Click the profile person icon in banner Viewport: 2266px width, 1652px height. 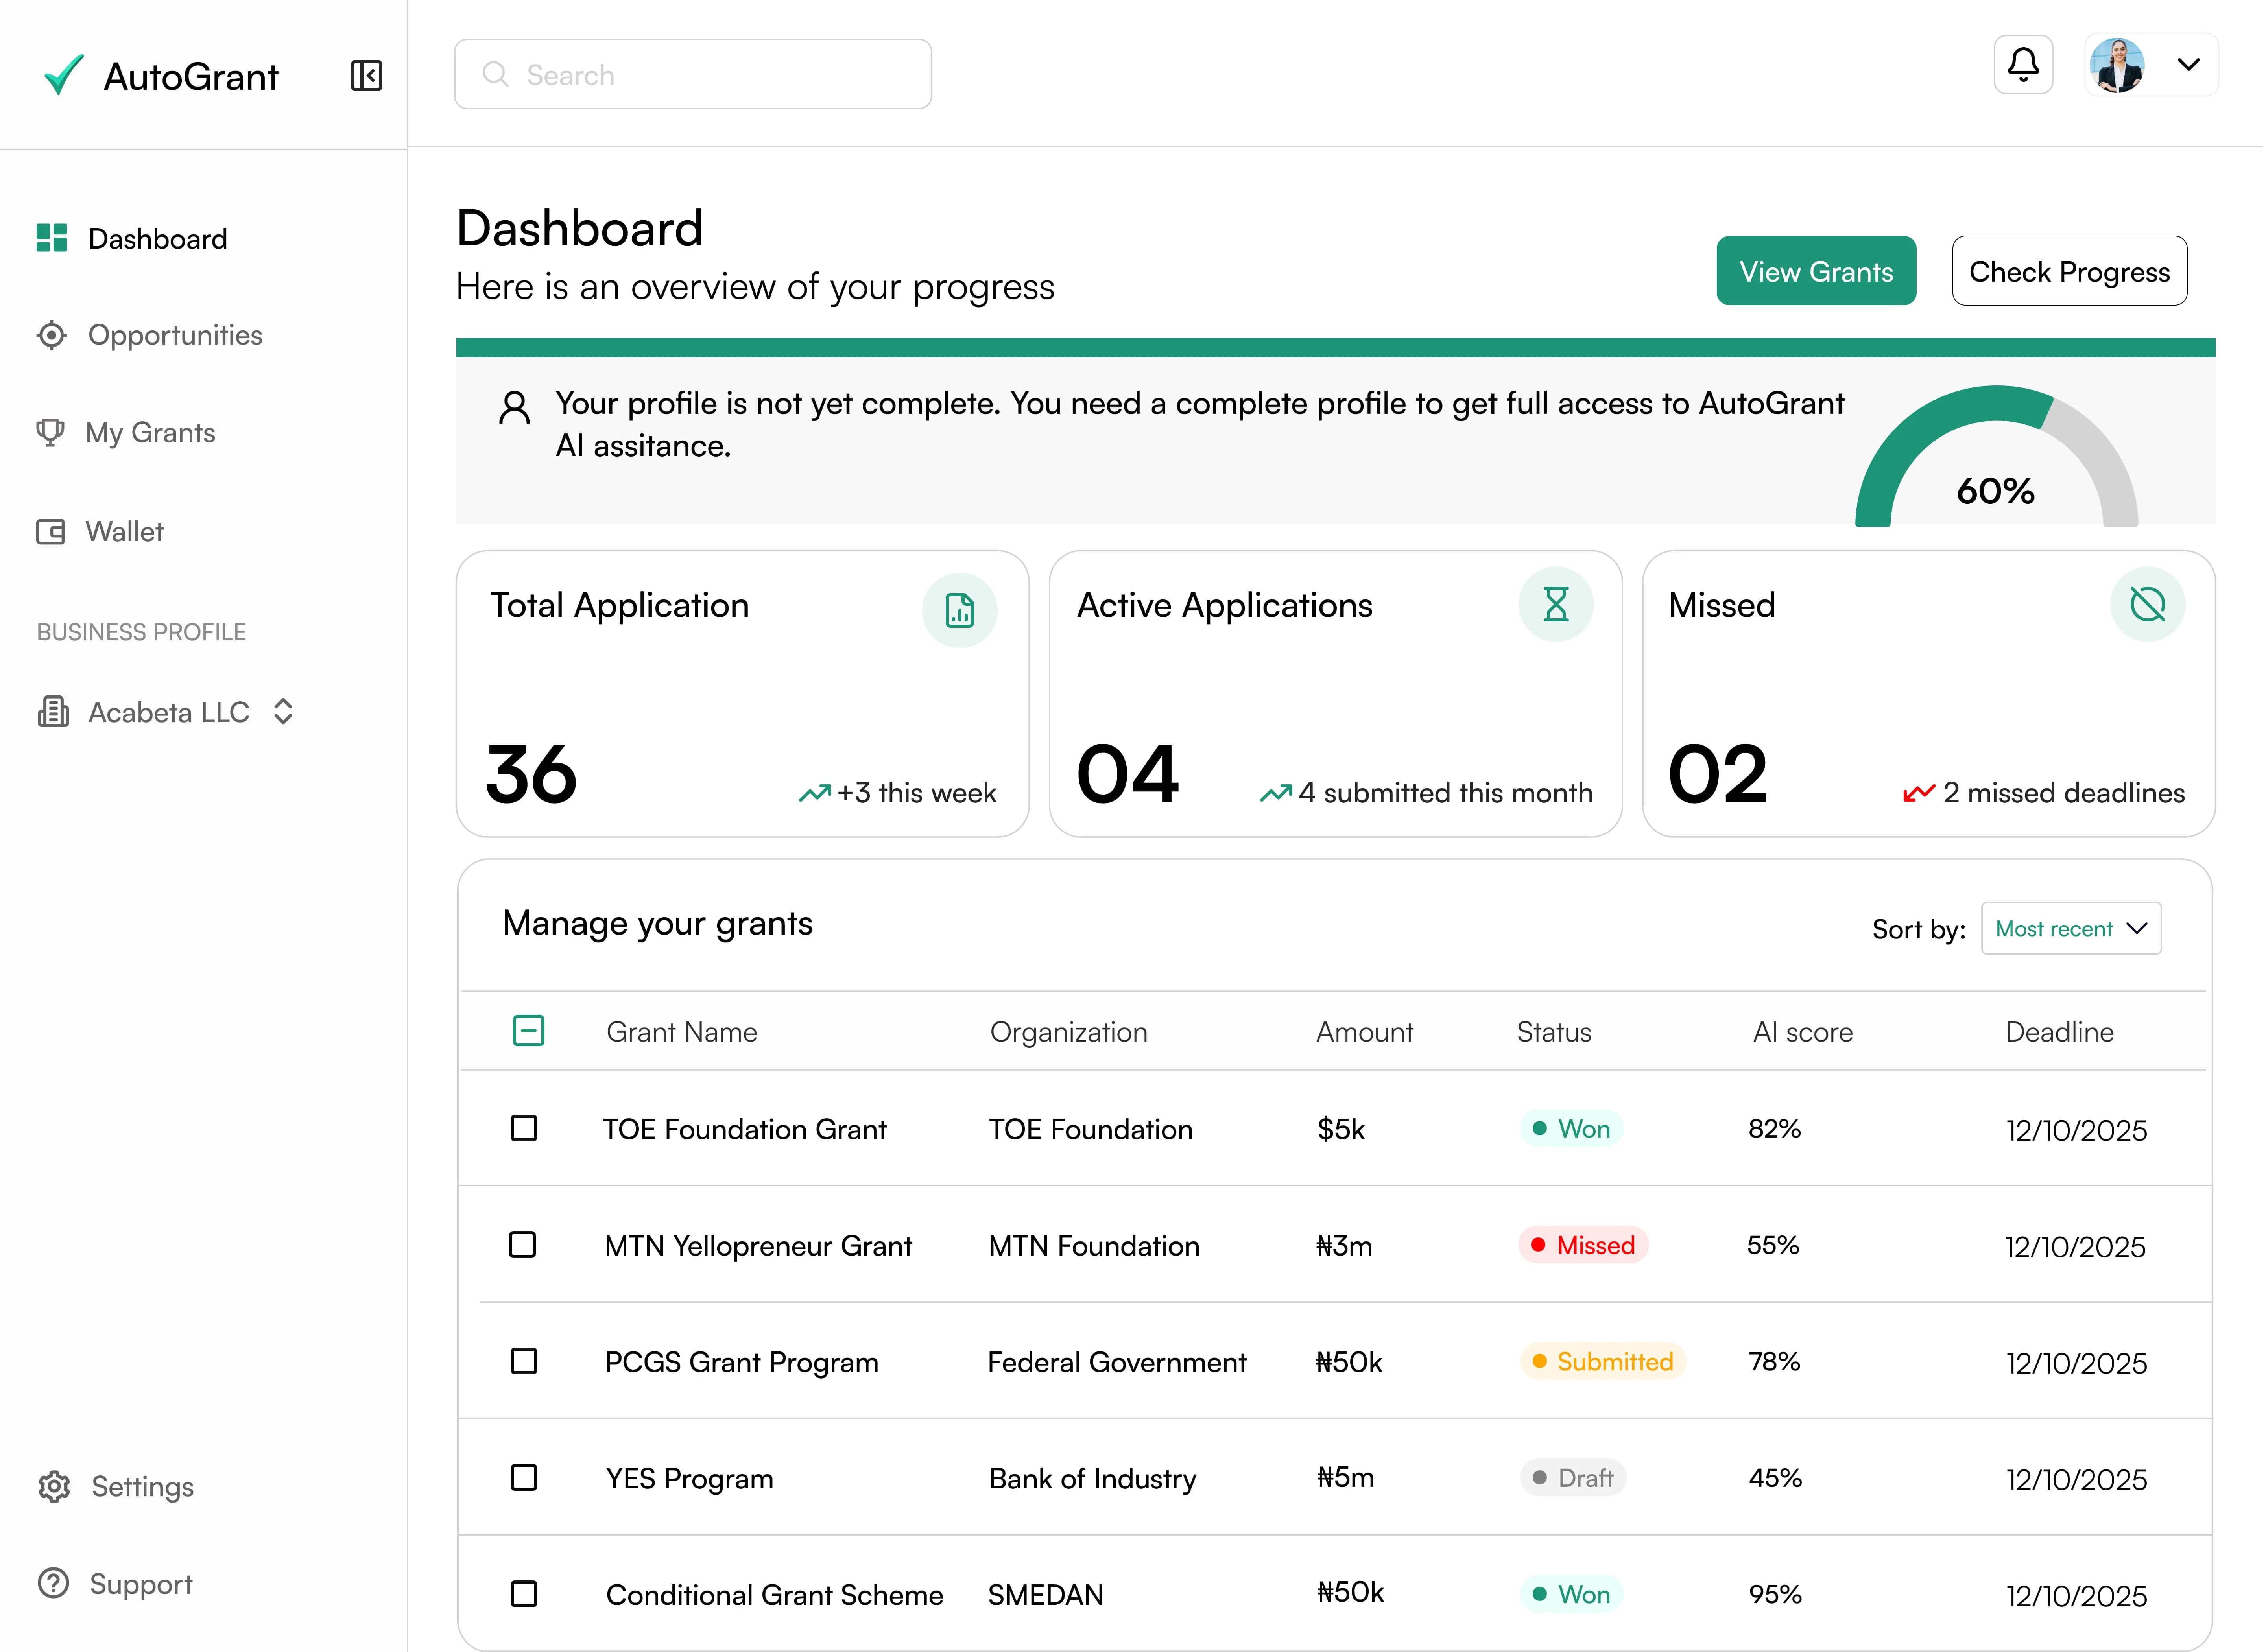(x=515, y=408)
